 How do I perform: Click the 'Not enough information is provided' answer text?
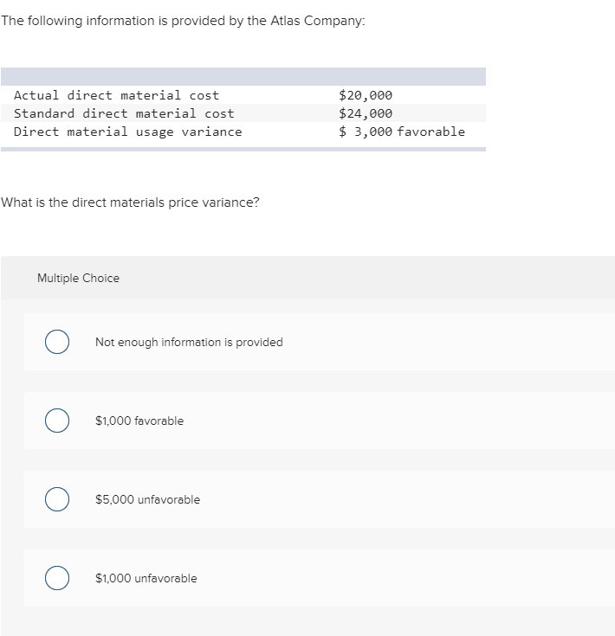click(x=189, y=343)
